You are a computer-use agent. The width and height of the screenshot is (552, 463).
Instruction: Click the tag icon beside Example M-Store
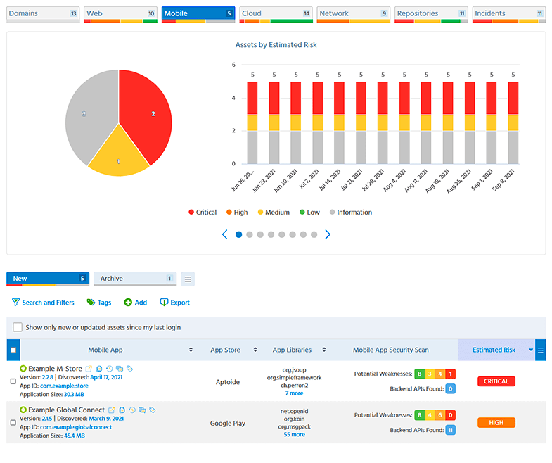click(130, 369)
